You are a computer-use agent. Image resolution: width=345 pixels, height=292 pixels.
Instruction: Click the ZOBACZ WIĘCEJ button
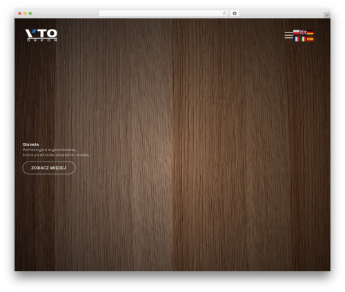pos(49,168)
